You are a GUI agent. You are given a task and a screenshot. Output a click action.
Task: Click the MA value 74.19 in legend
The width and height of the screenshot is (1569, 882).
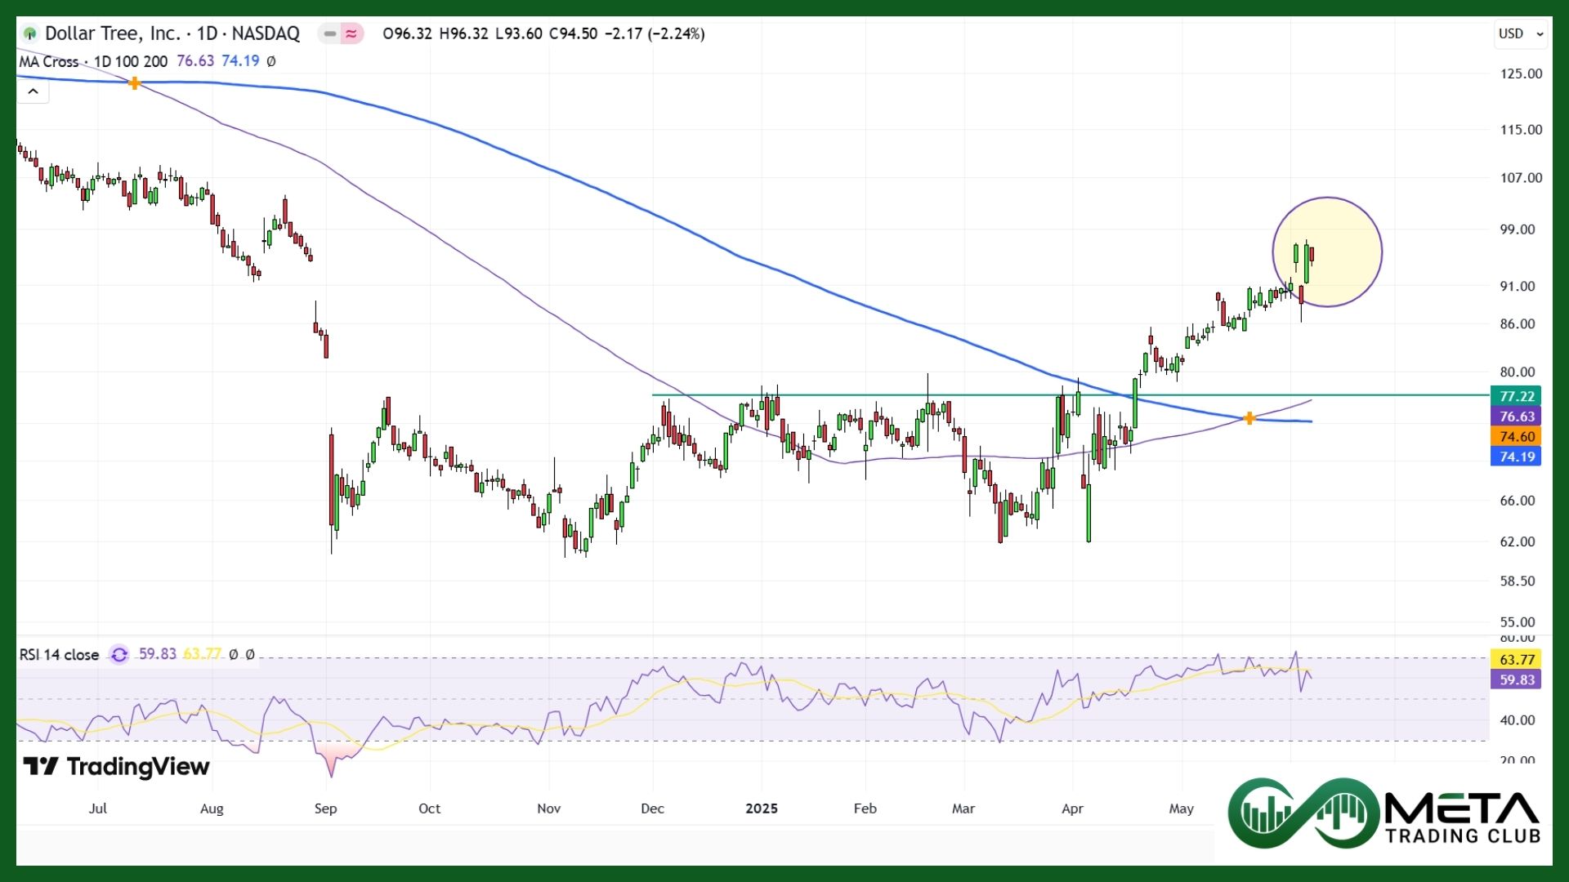coord(240,61)
